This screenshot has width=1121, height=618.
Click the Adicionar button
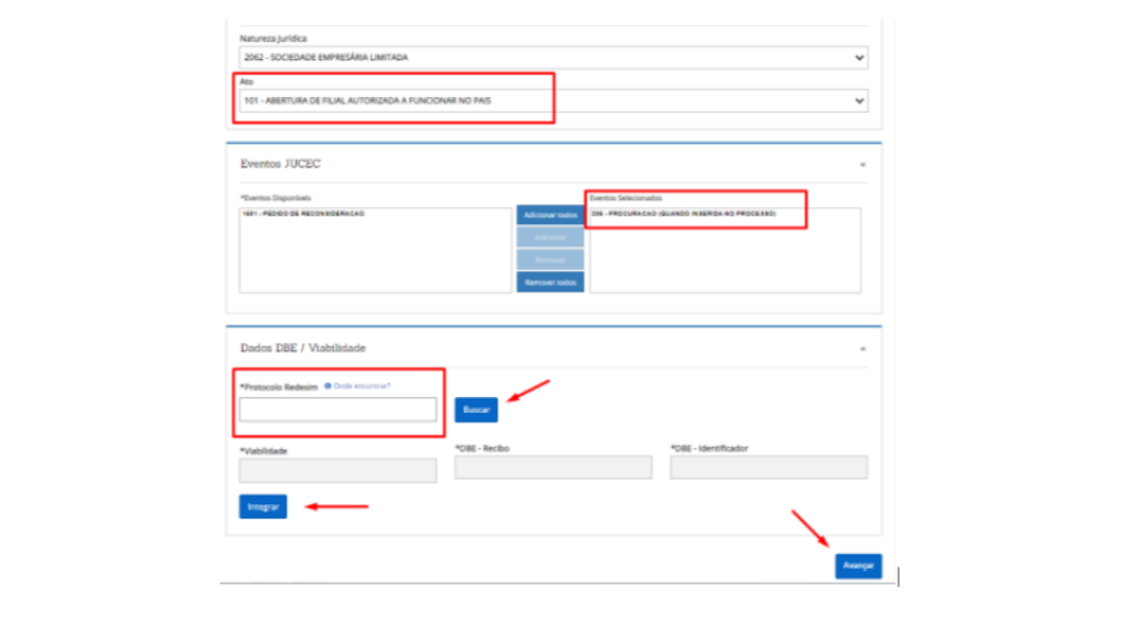pos(550,238)
